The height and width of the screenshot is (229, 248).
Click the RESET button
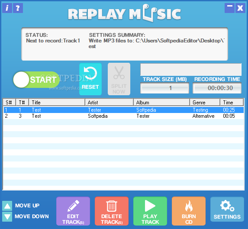pos(90,79)
